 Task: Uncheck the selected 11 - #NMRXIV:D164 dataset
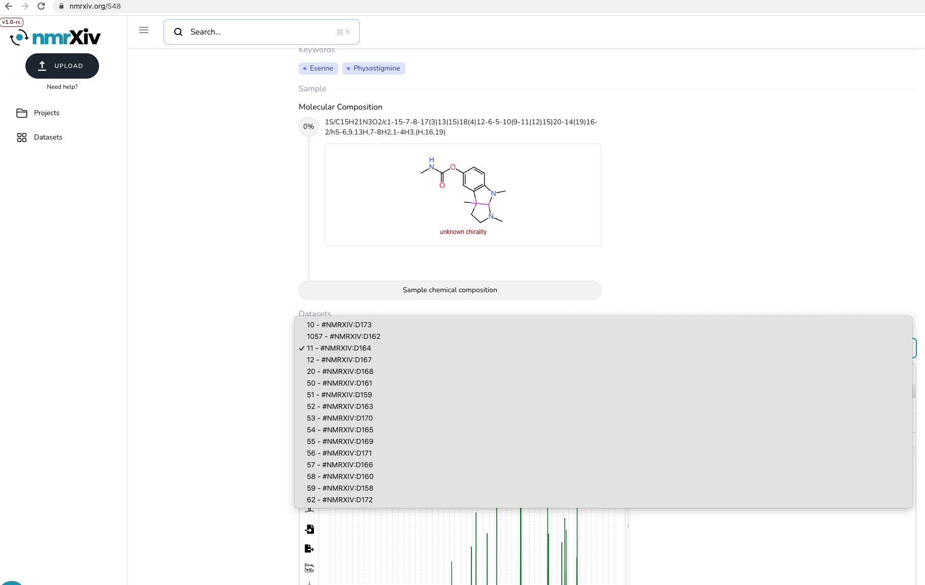coord(339,348)
